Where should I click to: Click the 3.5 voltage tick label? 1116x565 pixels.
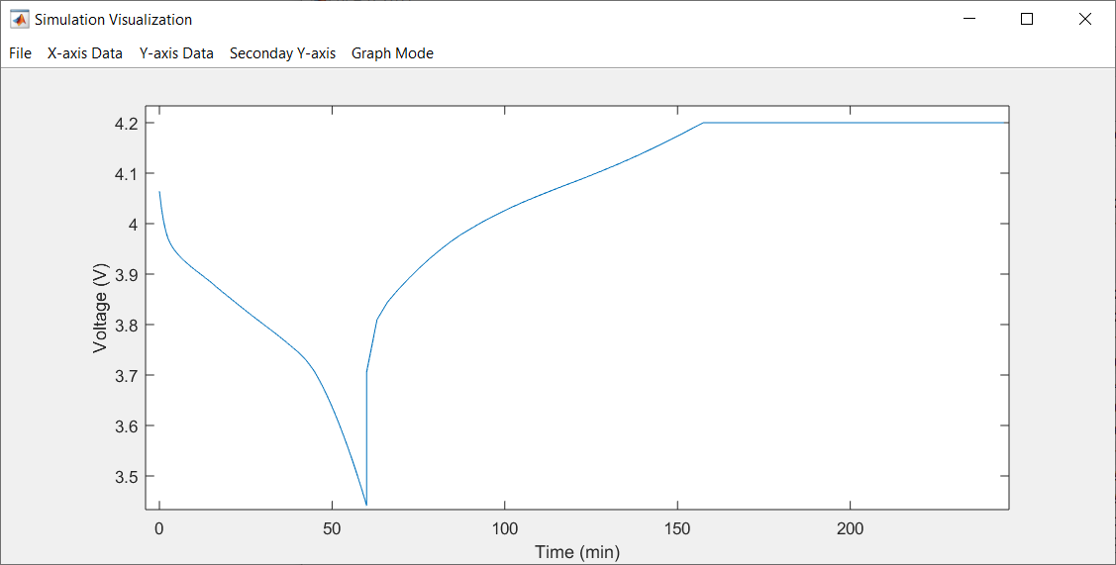[x=126, y=477]
